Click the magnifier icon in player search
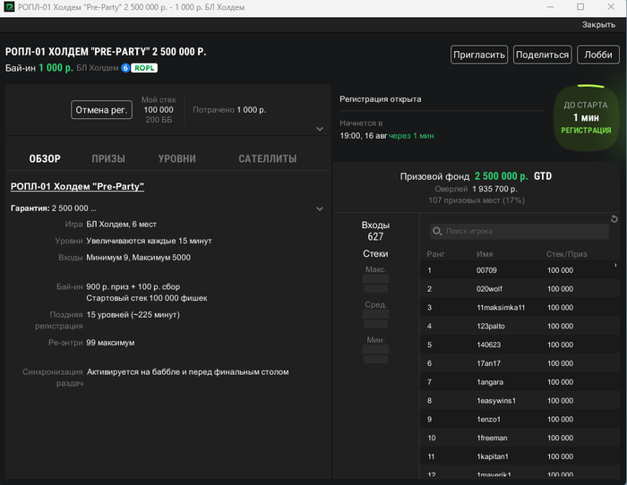 coord(437,231)
